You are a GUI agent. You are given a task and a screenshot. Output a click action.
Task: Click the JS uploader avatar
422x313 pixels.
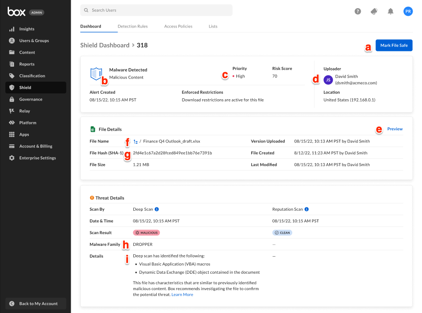tap(328, 80)
